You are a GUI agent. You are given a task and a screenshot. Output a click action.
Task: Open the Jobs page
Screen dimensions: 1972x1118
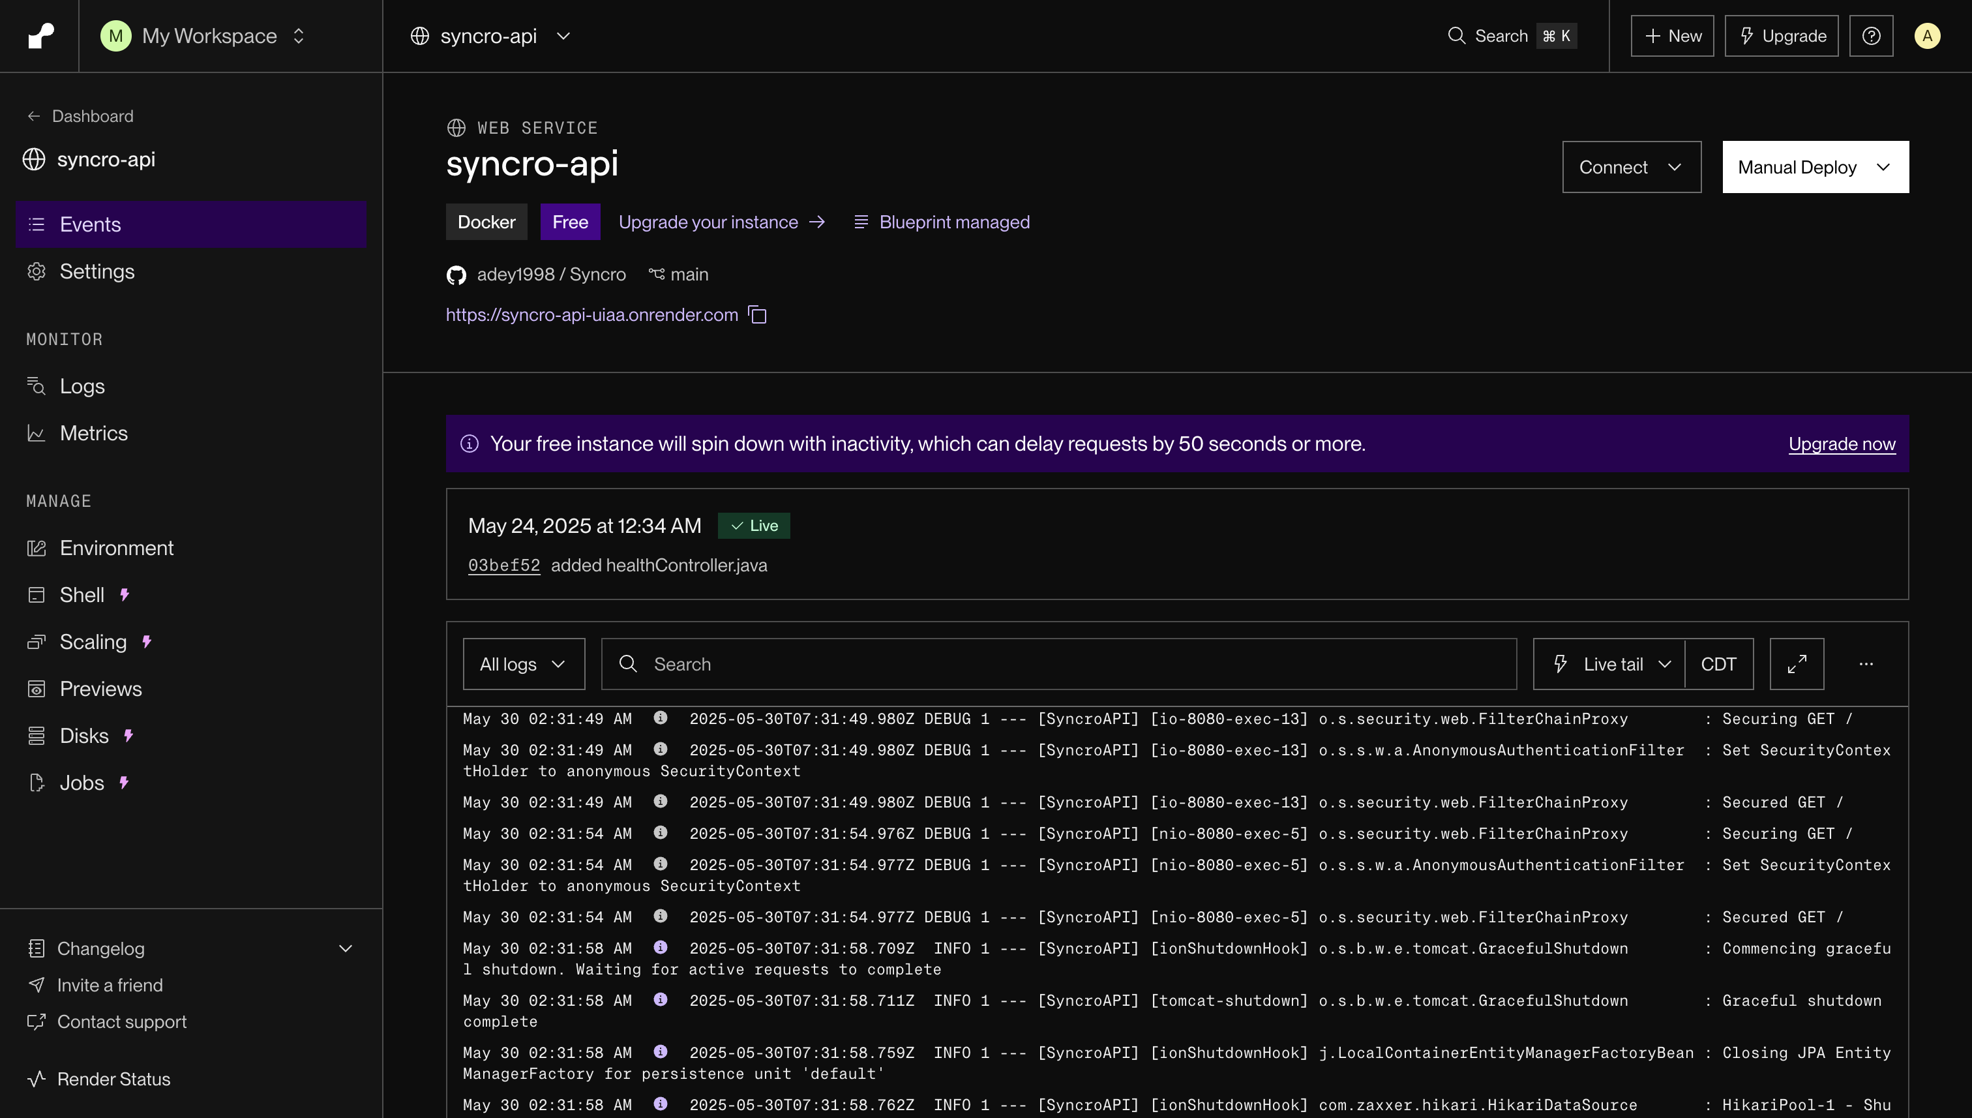coord(190,783)
